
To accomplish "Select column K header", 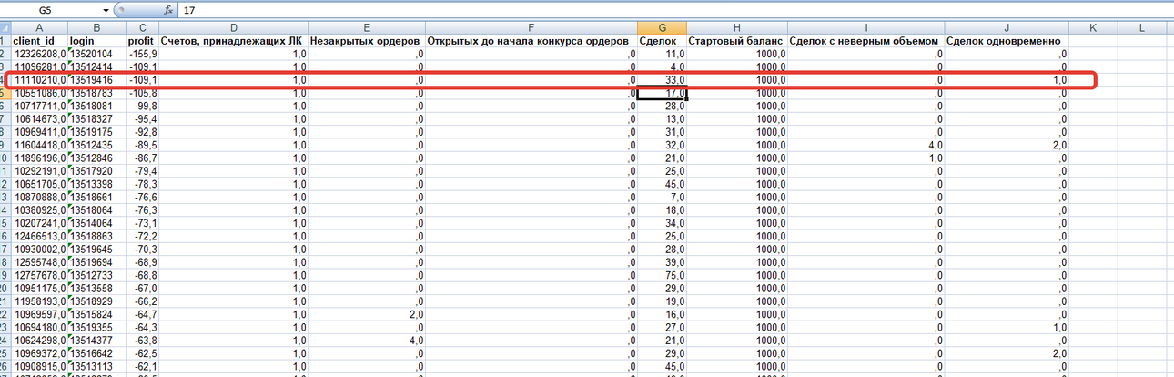I will pyautogui.click(x=1093, y=28).
